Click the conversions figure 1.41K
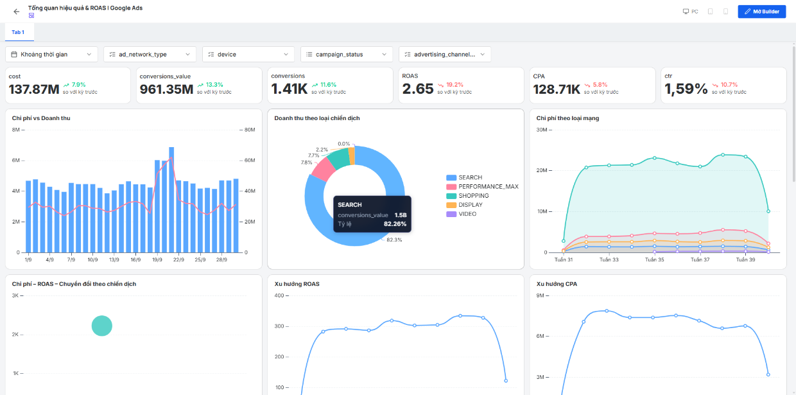The image size is (796, 395). (290, 89)
